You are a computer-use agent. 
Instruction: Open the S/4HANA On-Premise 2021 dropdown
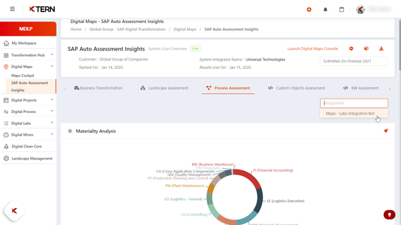tap(354, 61)
